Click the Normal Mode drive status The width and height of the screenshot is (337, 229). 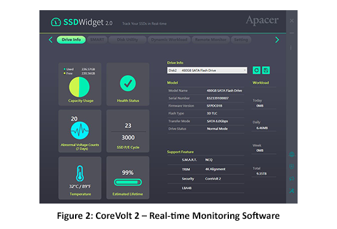tap(217, 128)
